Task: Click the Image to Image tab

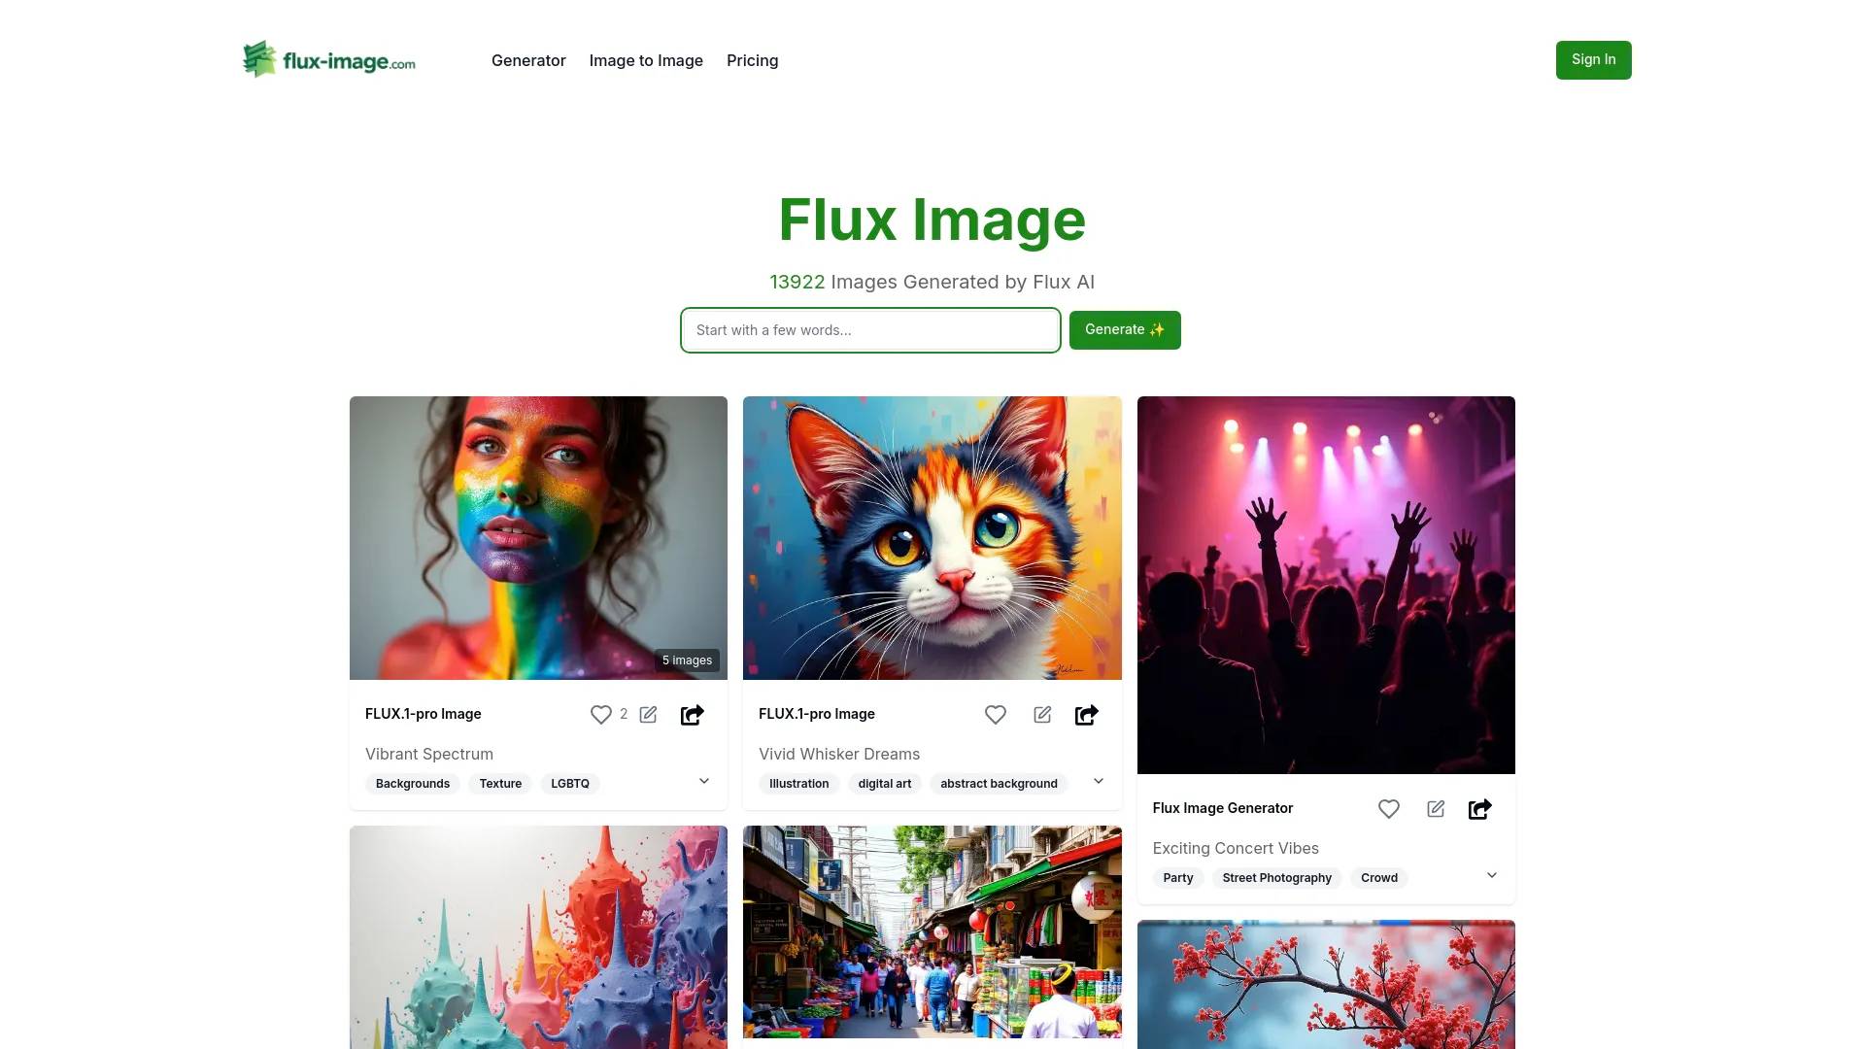Action: coord(646,59)
